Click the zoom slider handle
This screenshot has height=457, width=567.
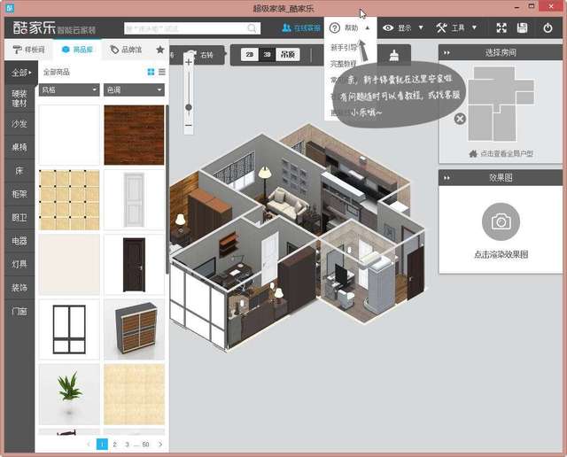coord(189,107)
